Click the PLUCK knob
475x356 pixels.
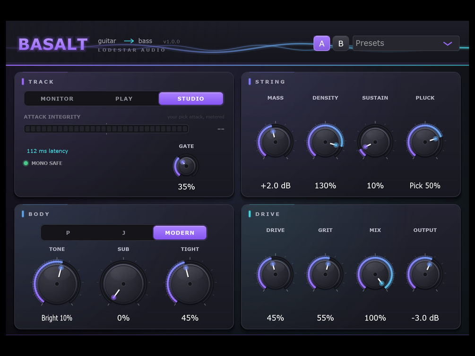click(x=425, y=142)
